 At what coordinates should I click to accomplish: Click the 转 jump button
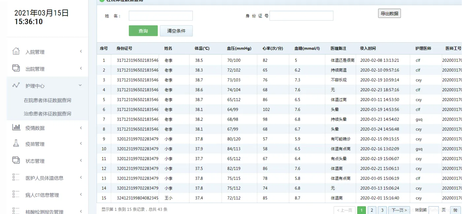pos(455,210)
